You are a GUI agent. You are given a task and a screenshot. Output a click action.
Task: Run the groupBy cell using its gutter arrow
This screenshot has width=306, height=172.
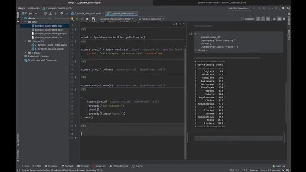(x=76, y=89)
